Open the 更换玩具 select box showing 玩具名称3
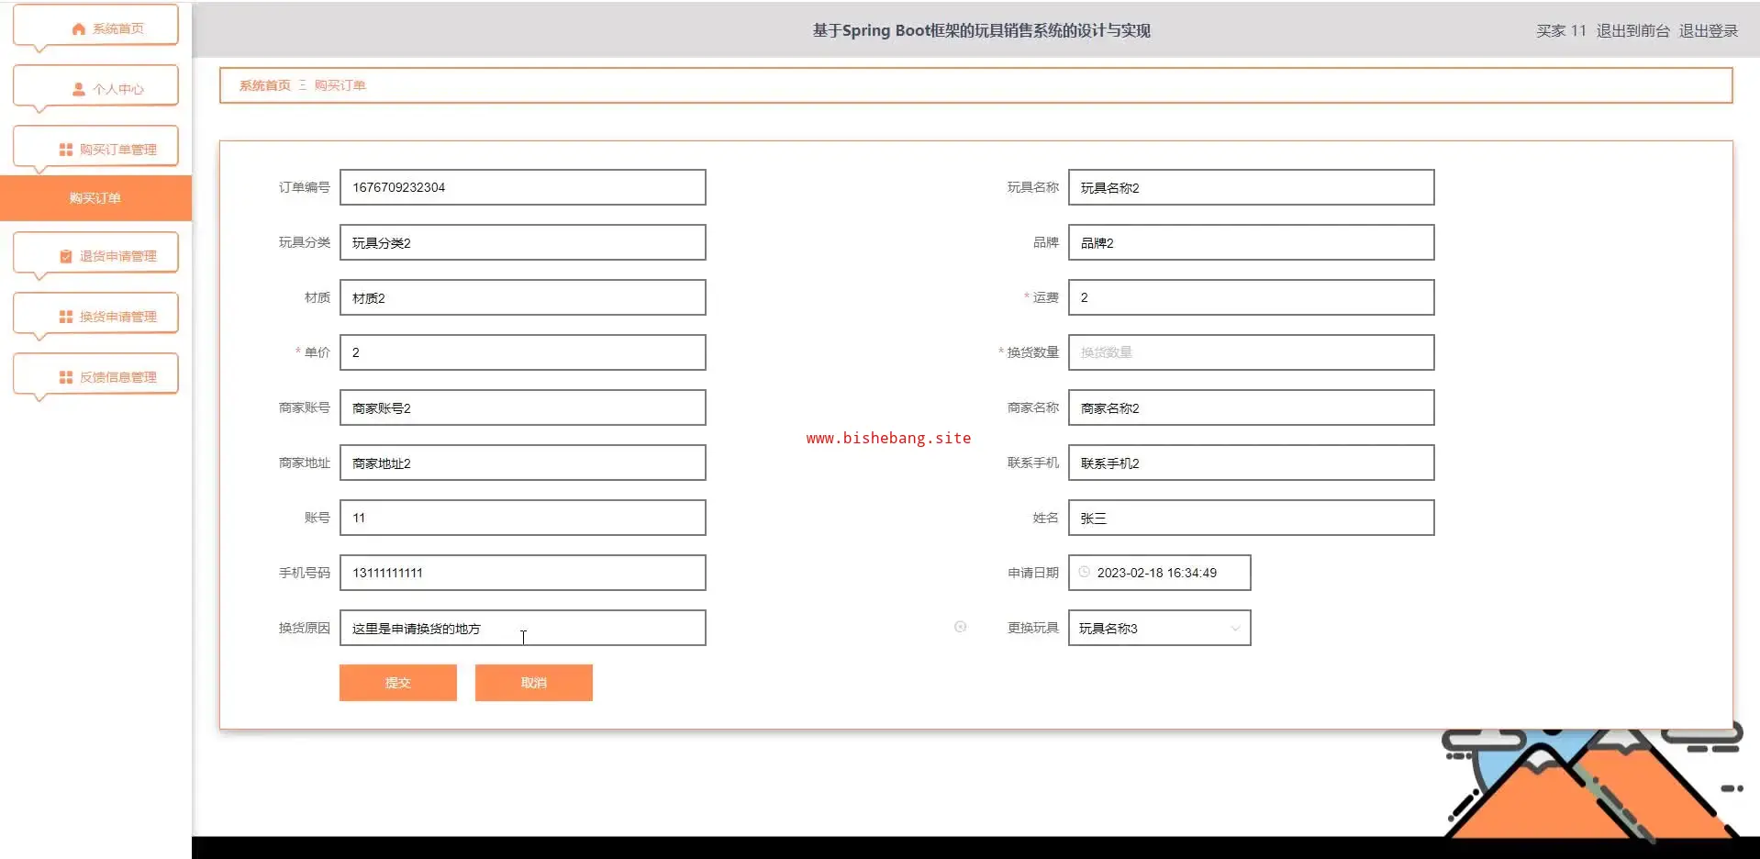 pyautogui.click(x=1159, y=628)
